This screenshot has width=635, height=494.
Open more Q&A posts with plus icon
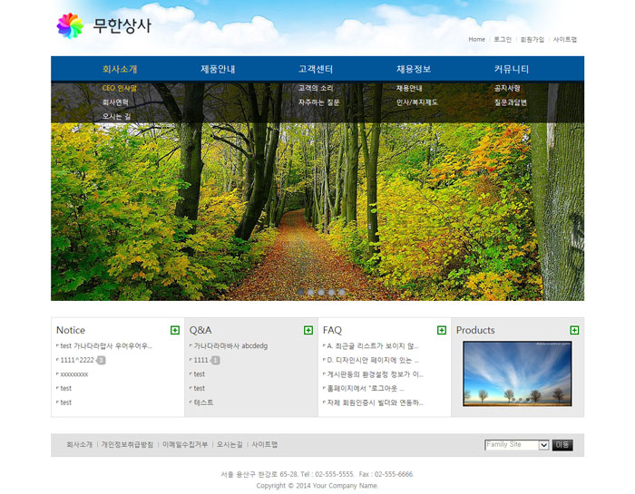tap(308, 330)
